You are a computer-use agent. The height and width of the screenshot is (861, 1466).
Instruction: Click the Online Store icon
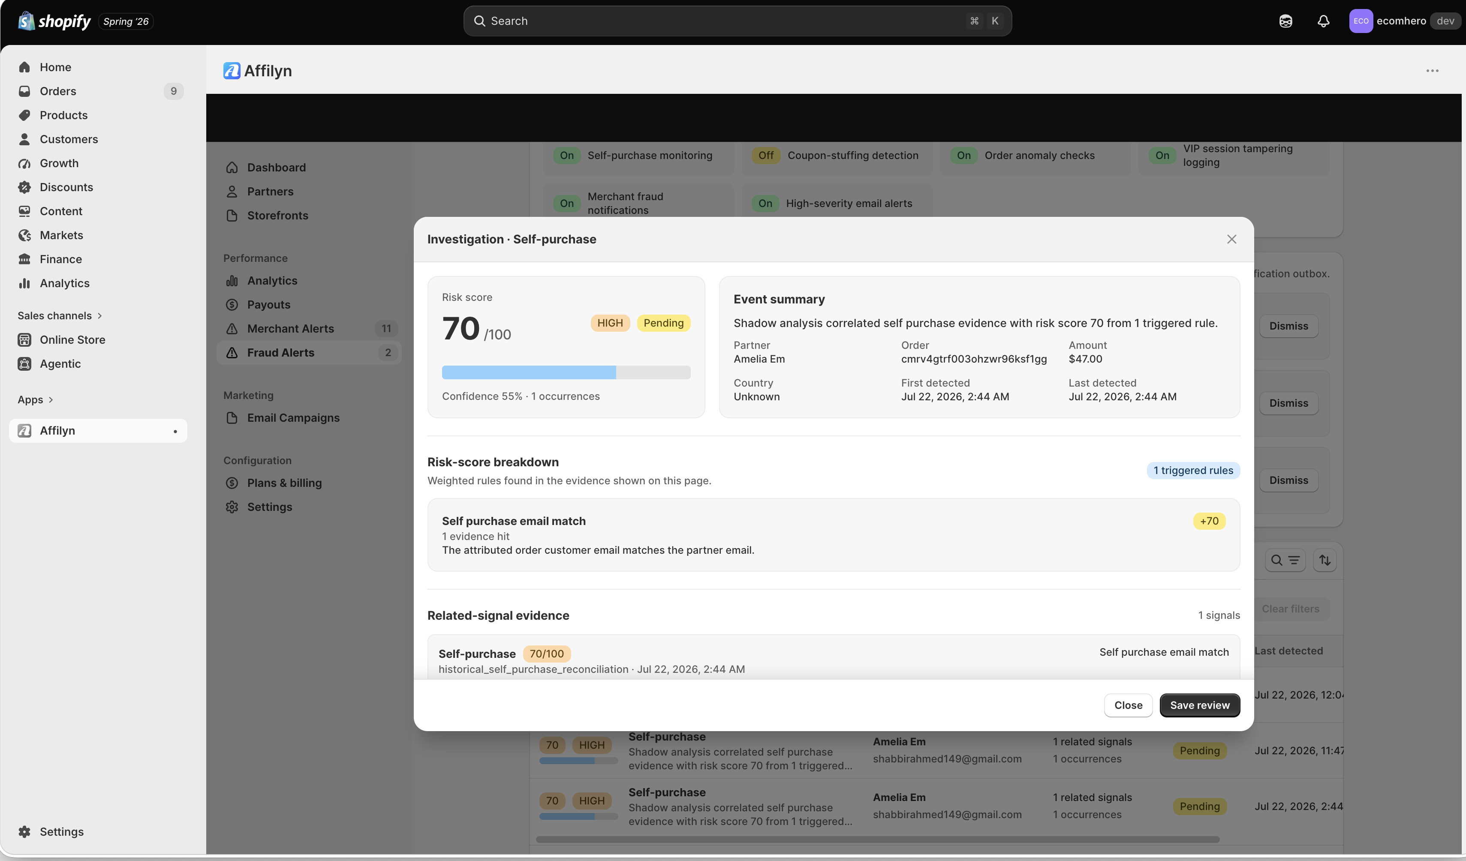click(24, 339)
